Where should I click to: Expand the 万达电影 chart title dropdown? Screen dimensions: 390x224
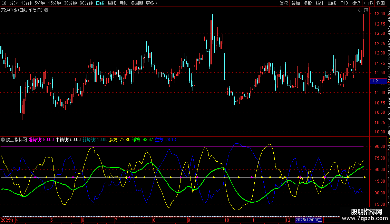tap(46, 10)
